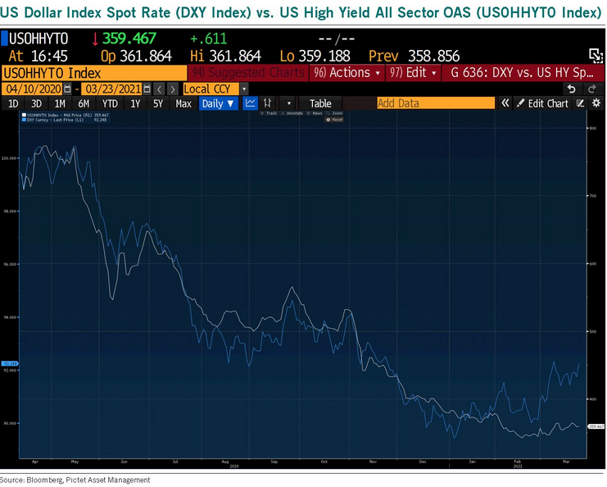Open the Daily periodicity dropdown
This screenshot has width=607, height=487.
(x=219, y=103)
